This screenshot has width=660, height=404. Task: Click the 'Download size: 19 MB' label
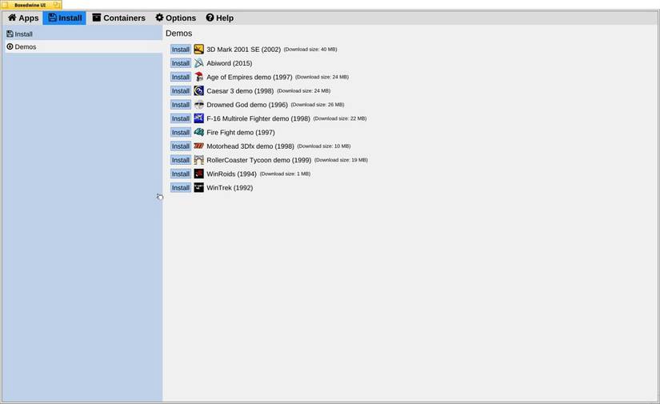[x=341, y=160]
